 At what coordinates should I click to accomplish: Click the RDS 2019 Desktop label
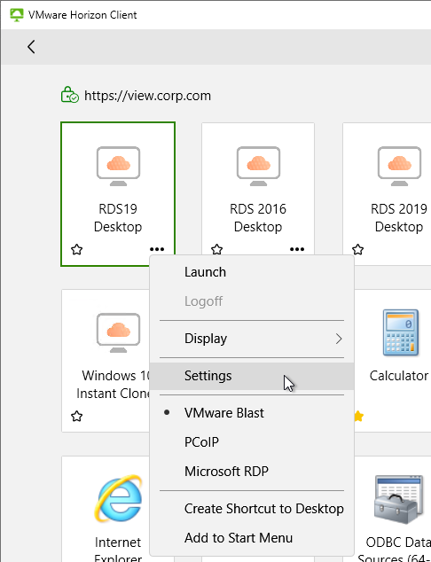(x=399, y=217)
